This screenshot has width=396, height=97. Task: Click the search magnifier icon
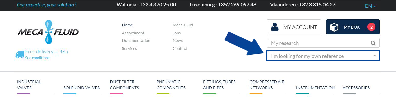click(373, 43)
